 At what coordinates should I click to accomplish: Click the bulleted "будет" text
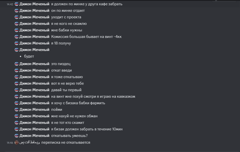pyautogui.click(x=29, y=56)
